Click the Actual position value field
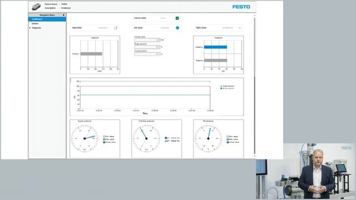Viewport: 356px width, 200px height. pos(147,54)
